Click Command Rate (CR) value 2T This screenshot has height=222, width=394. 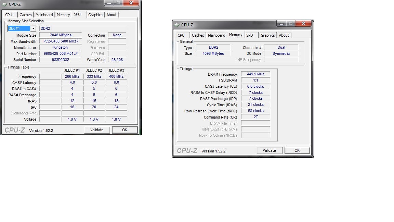pyautogui.click(x=255, y=117)
